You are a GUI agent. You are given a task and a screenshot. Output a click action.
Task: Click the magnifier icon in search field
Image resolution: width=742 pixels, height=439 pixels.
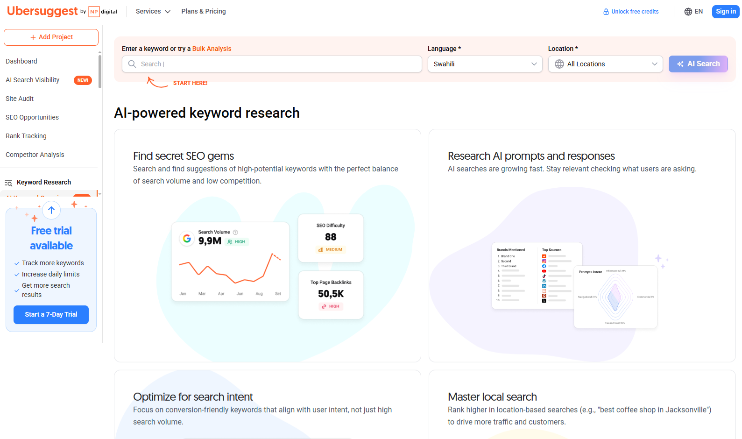132,64
